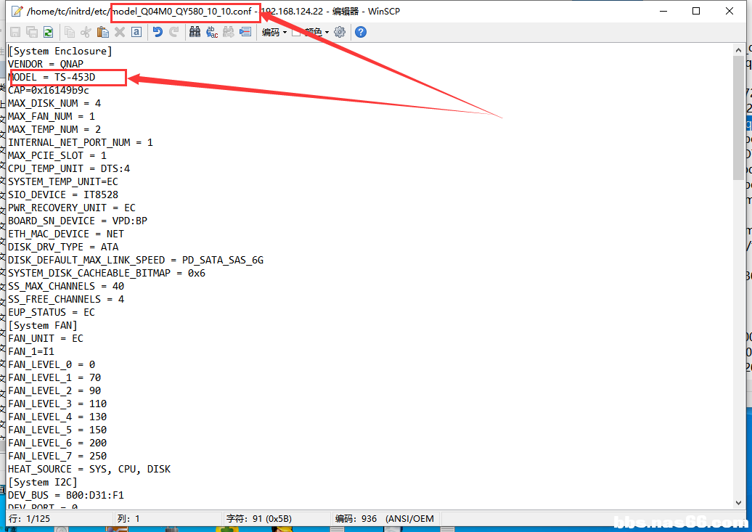Screen dimensions: 752x532
Task: Click the Save file toolbar icon
Action: [x=15, y=32]
